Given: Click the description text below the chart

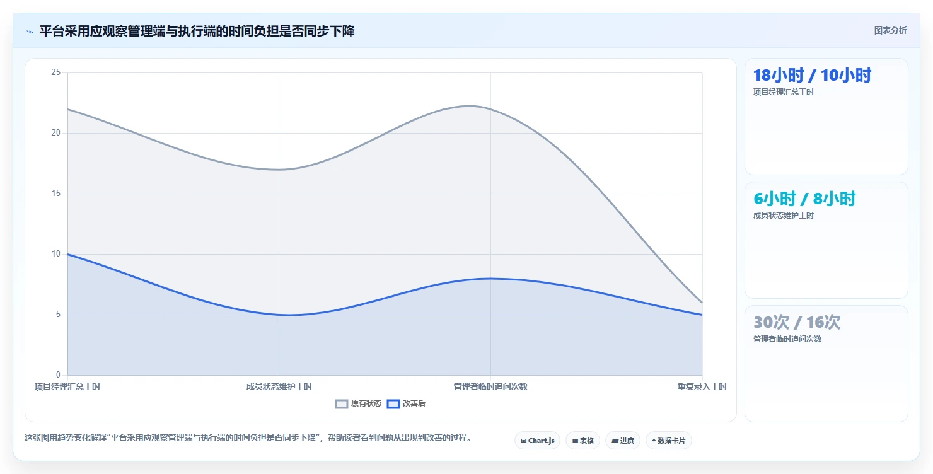Looking at the screenshot, I should [x=248, y=437].
